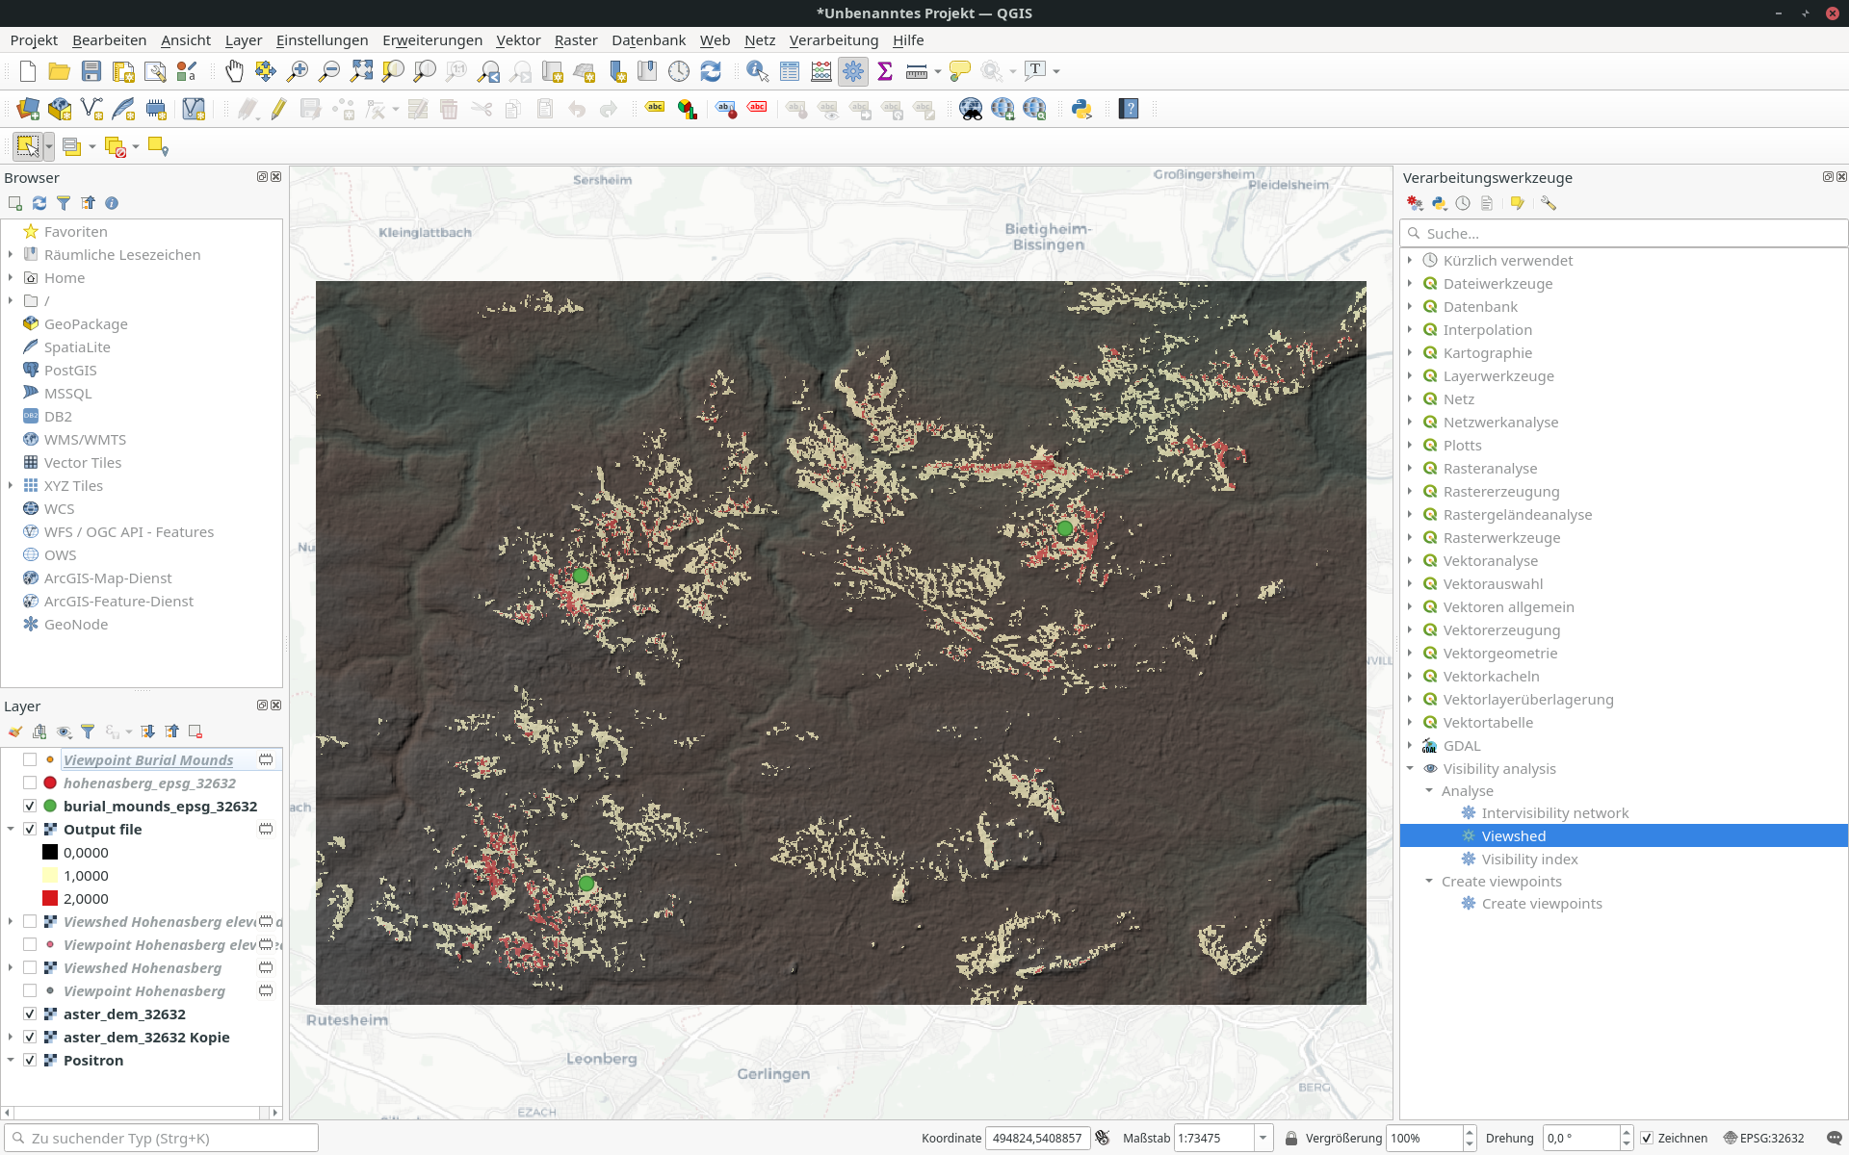Hide the Positron basemap layer
The width and height of the screenshot is (1849, 1155).
click(30, 1060)
